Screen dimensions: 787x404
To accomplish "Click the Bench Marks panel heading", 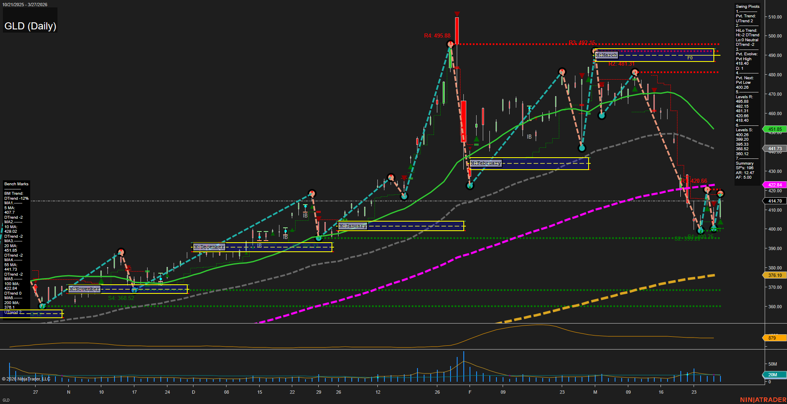I will pos(17,184).
